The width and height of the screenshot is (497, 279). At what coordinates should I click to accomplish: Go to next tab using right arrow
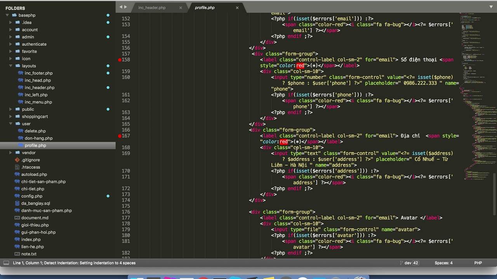point(126,7)
